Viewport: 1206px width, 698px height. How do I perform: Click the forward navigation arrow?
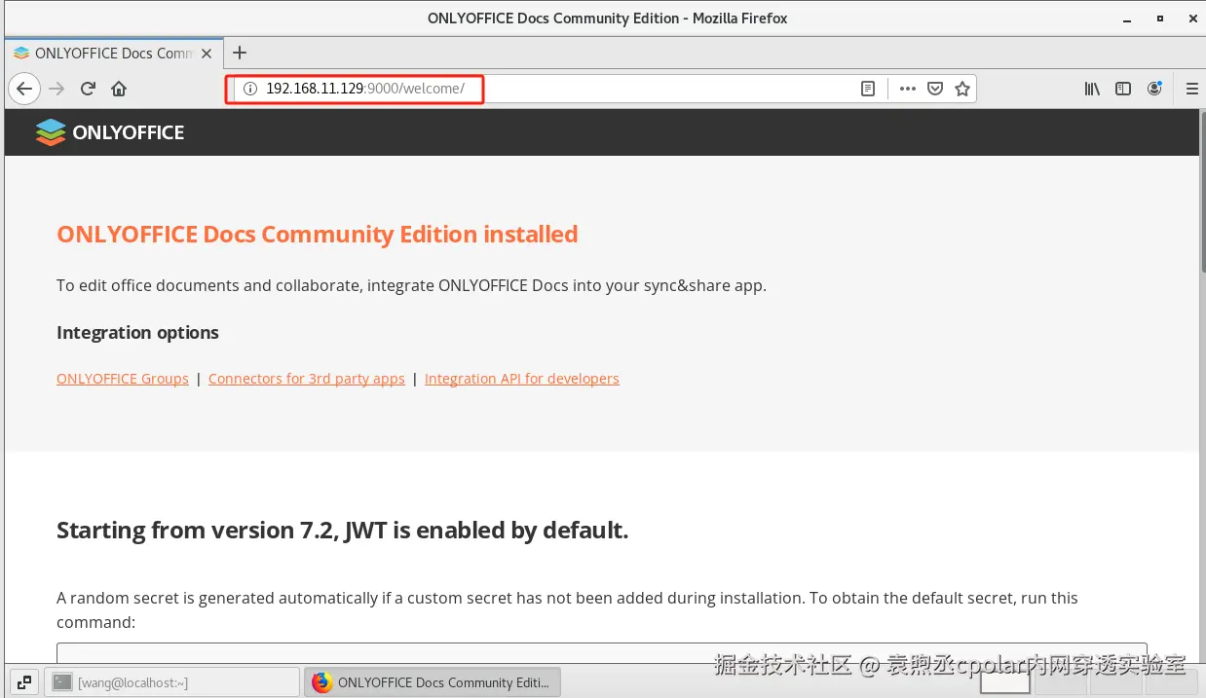(x=57, y=89)
